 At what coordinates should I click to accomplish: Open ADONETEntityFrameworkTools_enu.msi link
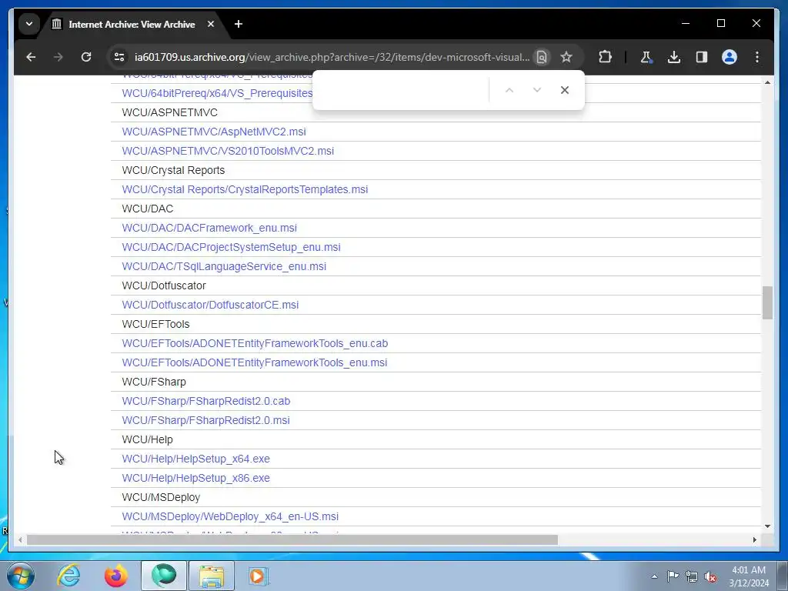[x=254, y=363]
